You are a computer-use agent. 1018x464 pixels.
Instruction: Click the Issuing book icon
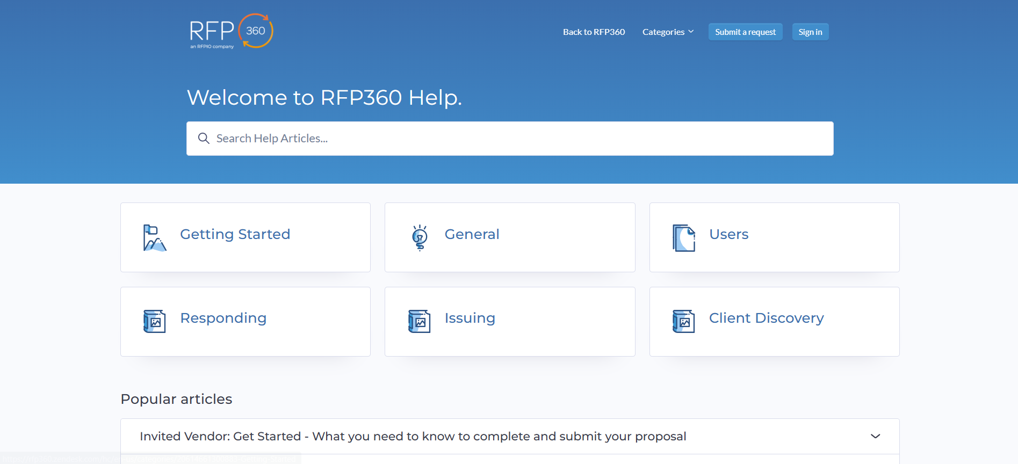tap(420, 322)
